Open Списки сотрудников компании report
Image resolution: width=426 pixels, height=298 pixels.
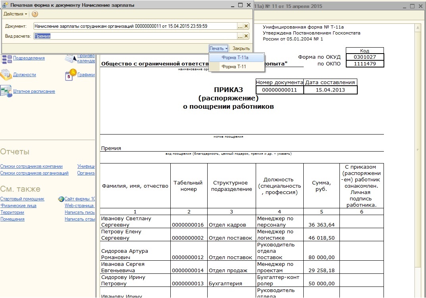[x=31, y=166]
